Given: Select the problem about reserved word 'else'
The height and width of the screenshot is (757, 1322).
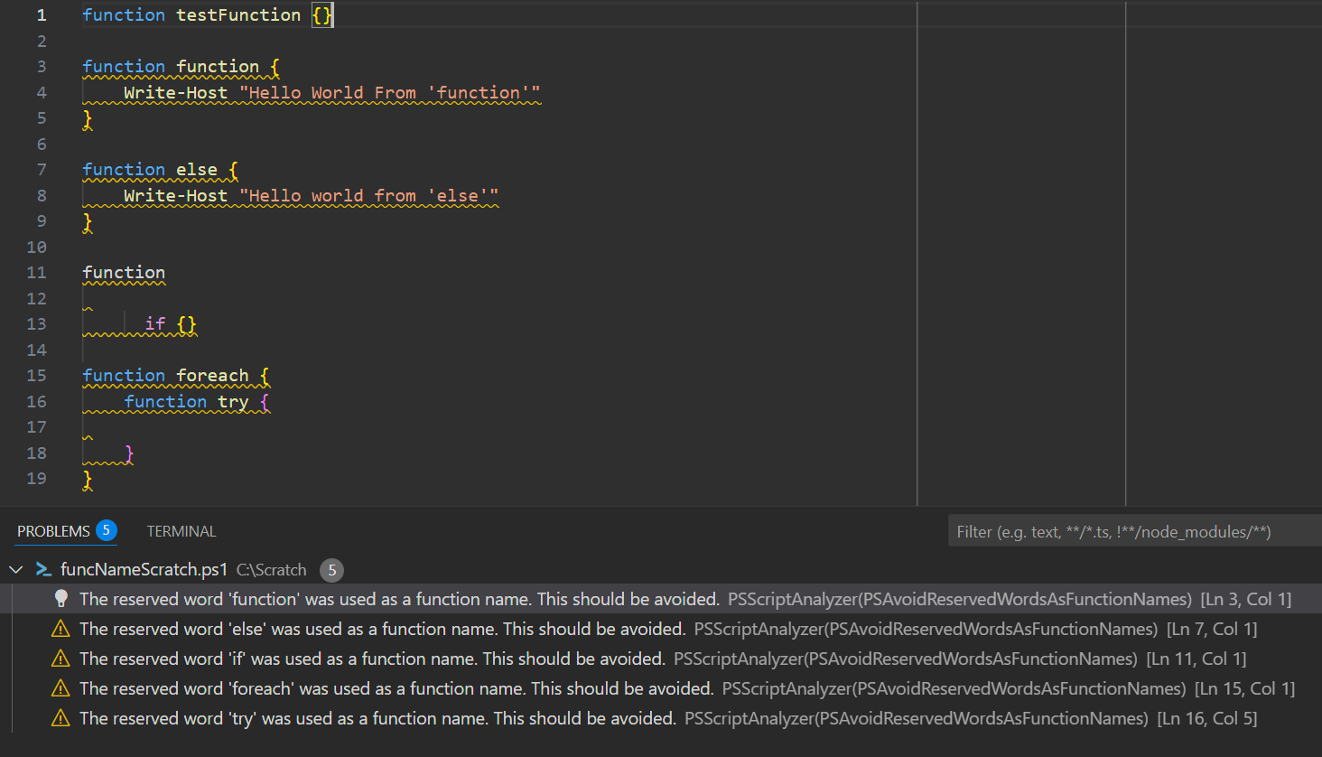Looking at the screenshot, I should tap(661, 629).
